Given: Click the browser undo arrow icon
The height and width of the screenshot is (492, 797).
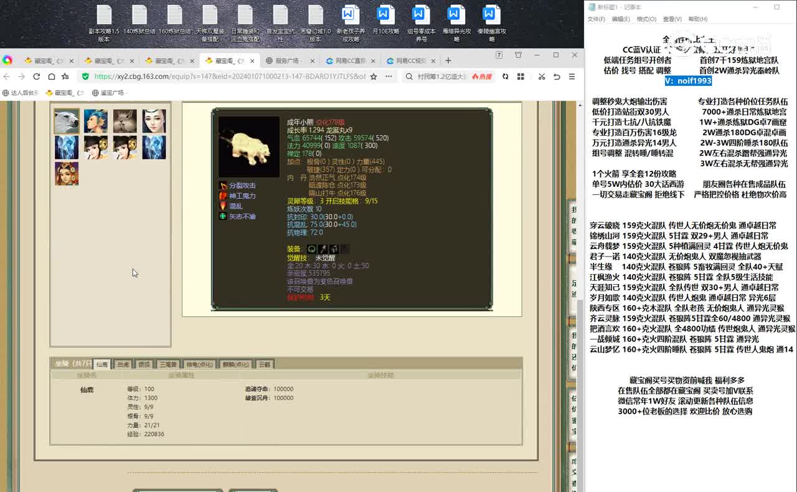Looking at the screenshot, I should coord(557,77).
